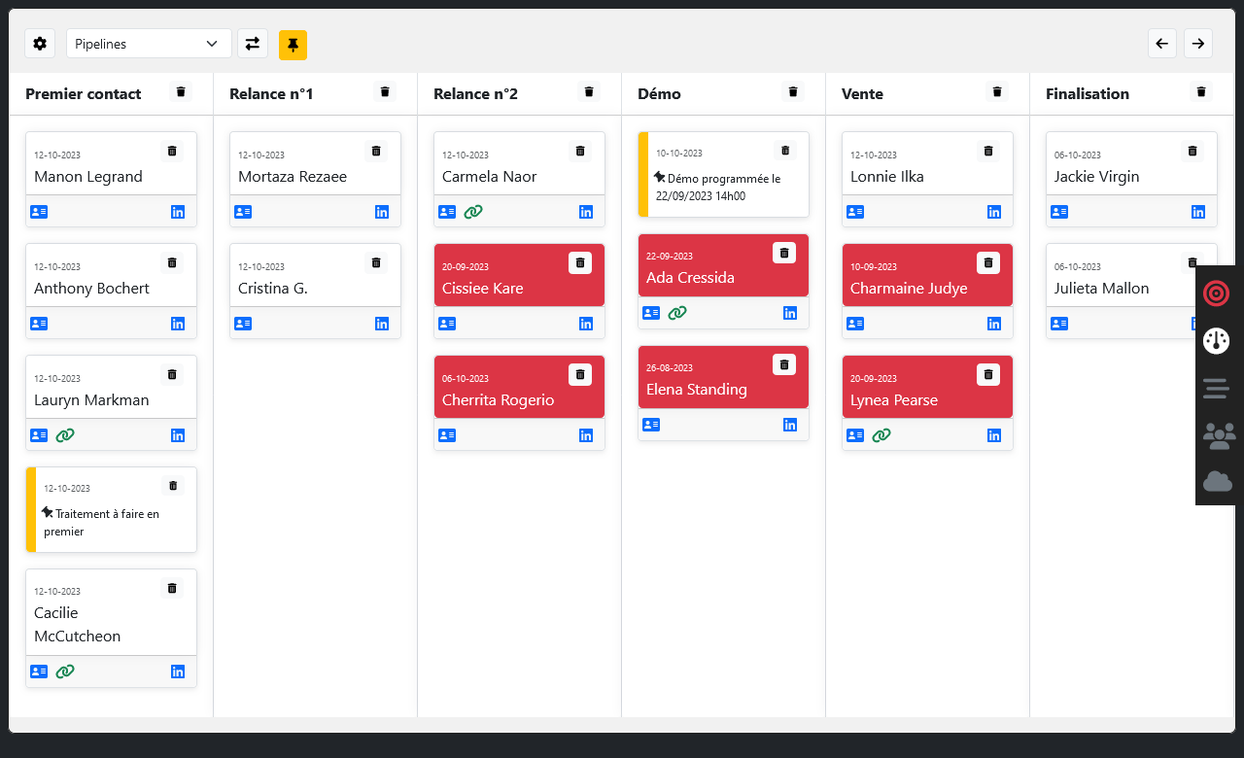Open green link on Carmela Naor card

point(473,212)
